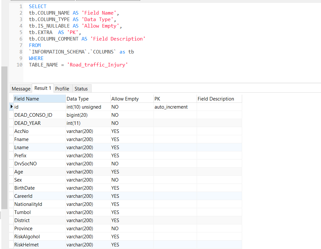Viewport: 321px width, 249px height.
Task: Select the 'CareerId' cell
Action: coord(40,196)
